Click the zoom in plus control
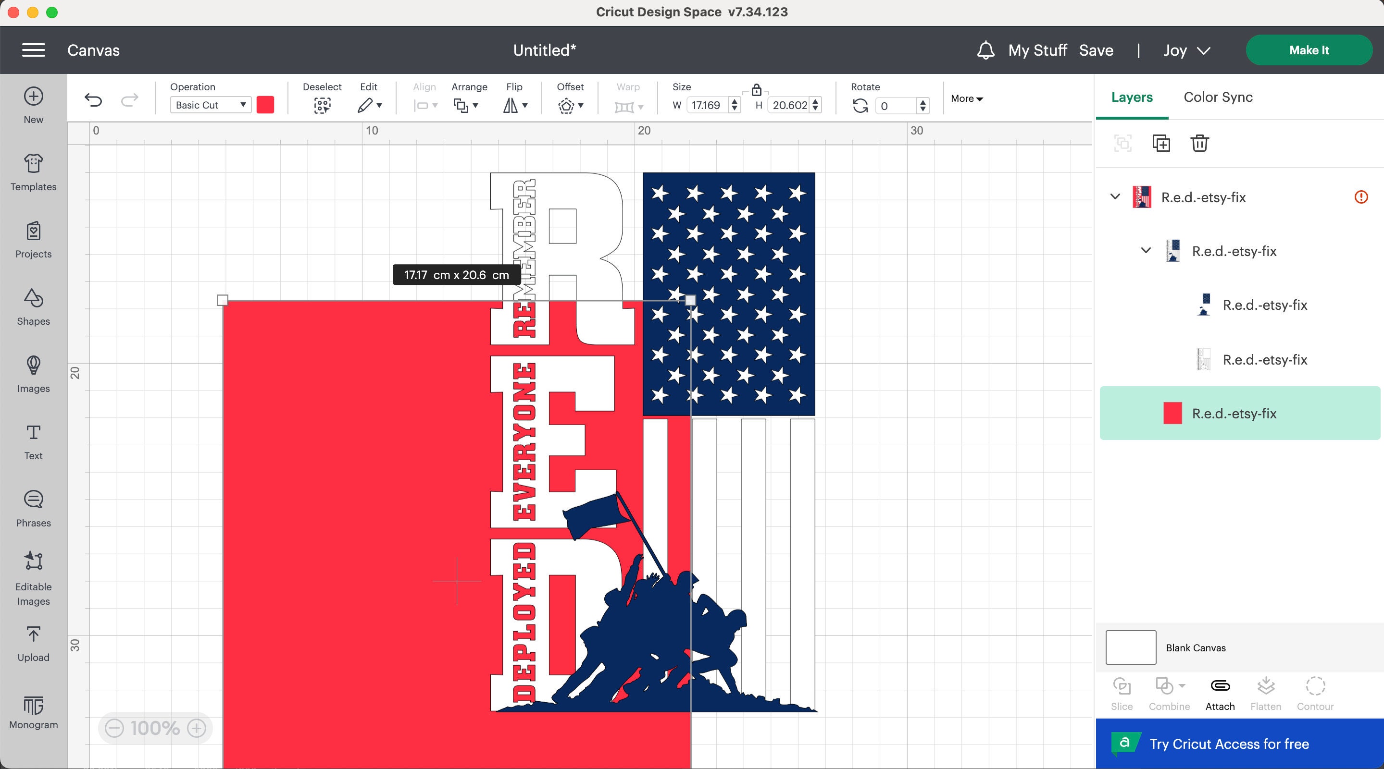This screenshot has height=769, width=1384. 196,728
